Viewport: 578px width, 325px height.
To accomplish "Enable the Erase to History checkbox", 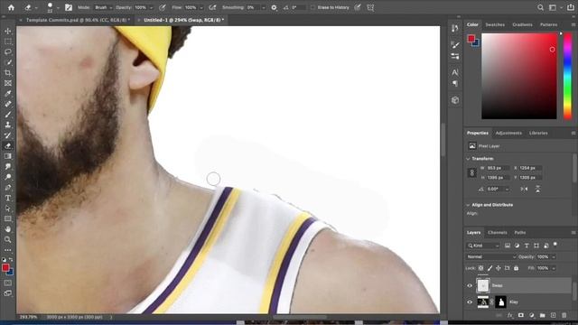I will (x=312, y=7).
